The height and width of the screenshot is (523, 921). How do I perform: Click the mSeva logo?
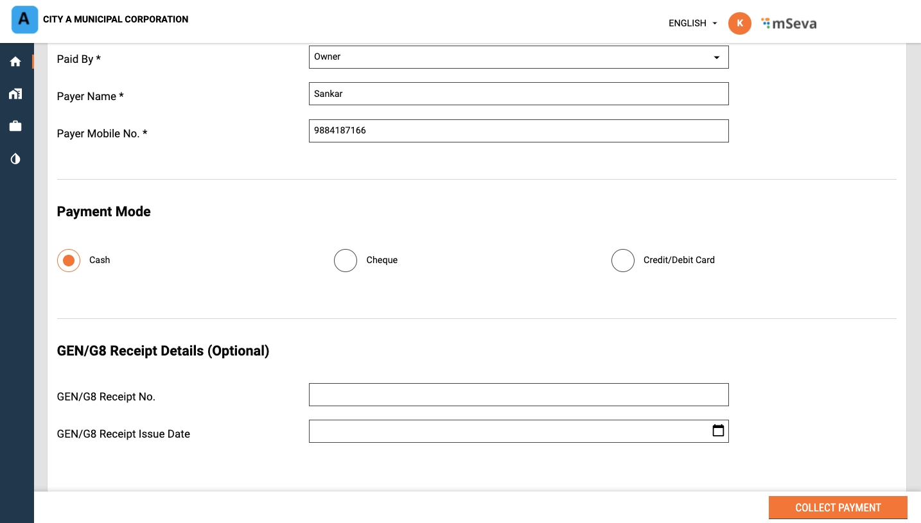point(789,24)
